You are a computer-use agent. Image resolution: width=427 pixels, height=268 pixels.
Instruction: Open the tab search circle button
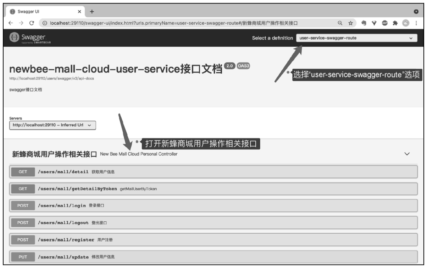click(x=416, y=12)
